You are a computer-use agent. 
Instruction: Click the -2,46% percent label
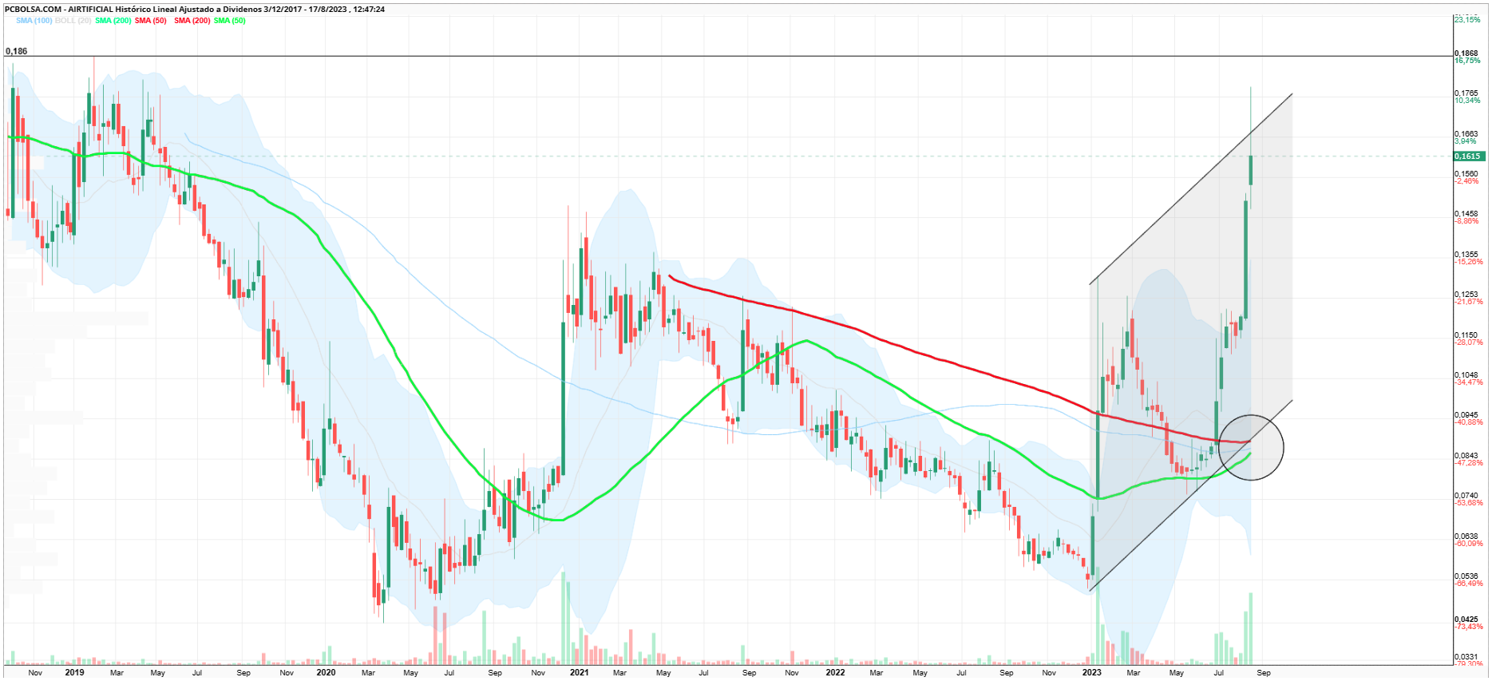pyautogui.click(x=1467, y=181)
